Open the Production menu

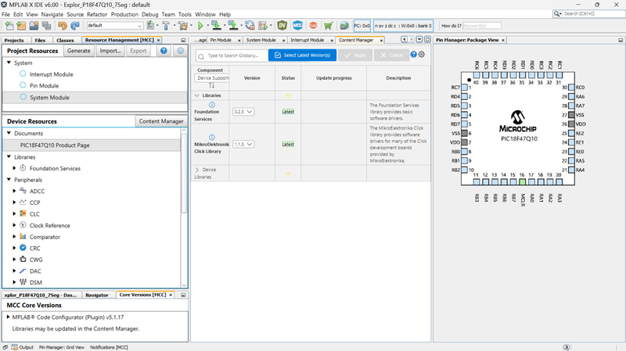[x=124, y=14]
